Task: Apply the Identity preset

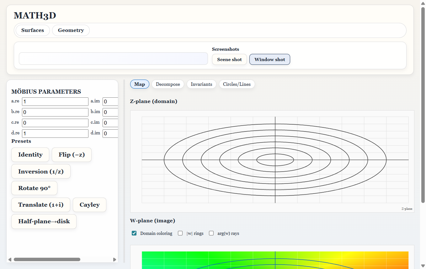Action: tap(30, 155)
